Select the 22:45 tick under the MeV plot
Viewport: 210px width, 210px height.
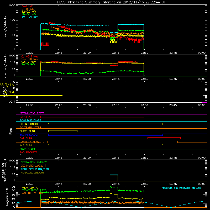pos(58,79)
